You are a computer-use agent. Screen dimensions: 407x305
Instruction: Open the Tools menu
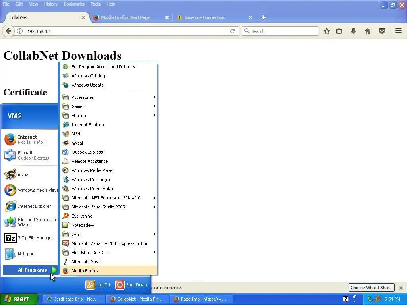point(95,4)
